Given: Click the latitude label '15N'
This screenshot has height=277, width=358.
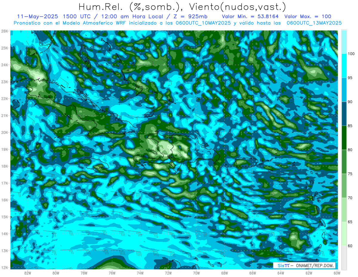Looking at the screenshot, I should [x=4, y=217].
